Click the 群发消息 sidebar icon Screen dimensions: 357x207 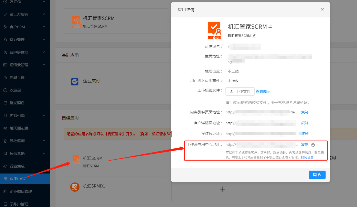5,103
